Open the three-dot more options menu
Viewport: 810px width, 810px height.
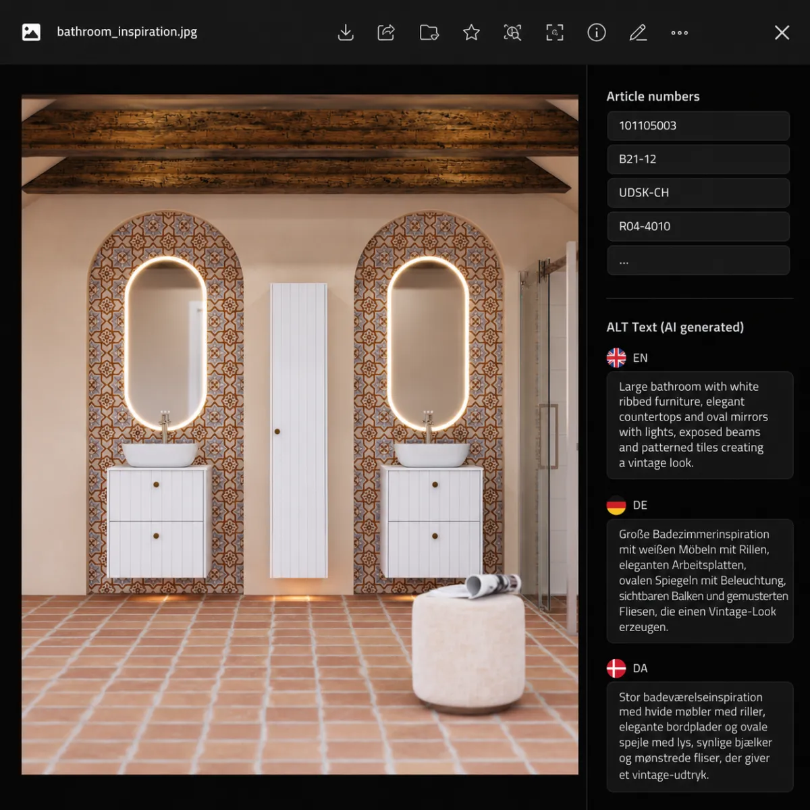point(680,32)
